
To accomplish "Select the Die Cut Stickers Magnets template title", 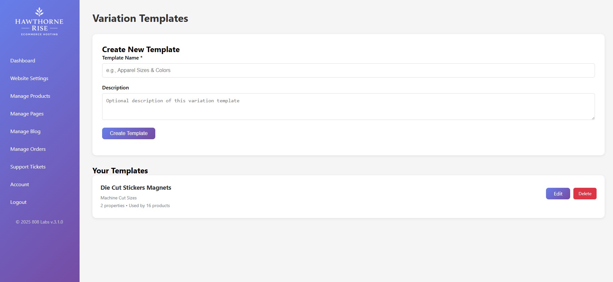I will pyautogui.click(x=136, y=187).
